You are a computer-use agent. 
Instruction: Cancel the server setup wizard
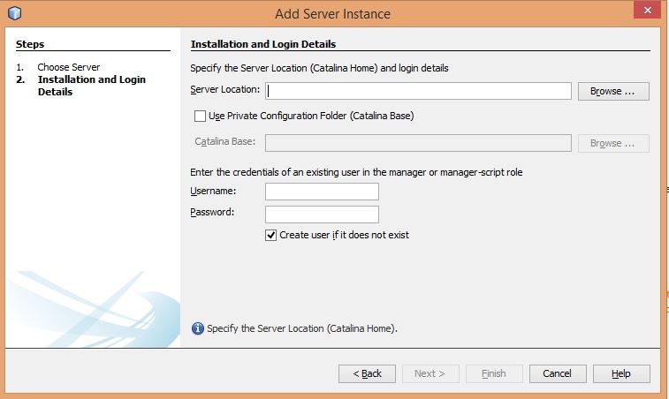coord(557,373)
